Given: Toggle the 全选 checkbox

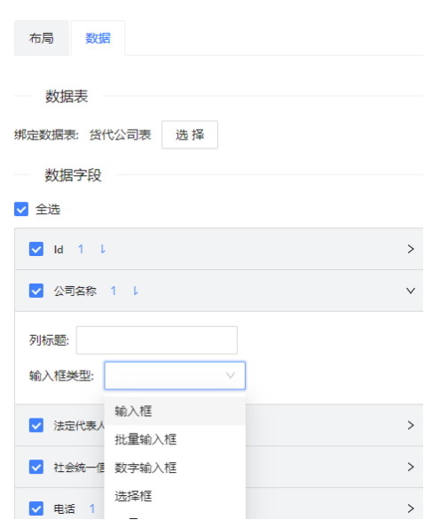Looking at the screenshot, I should (x=21, y=209).
